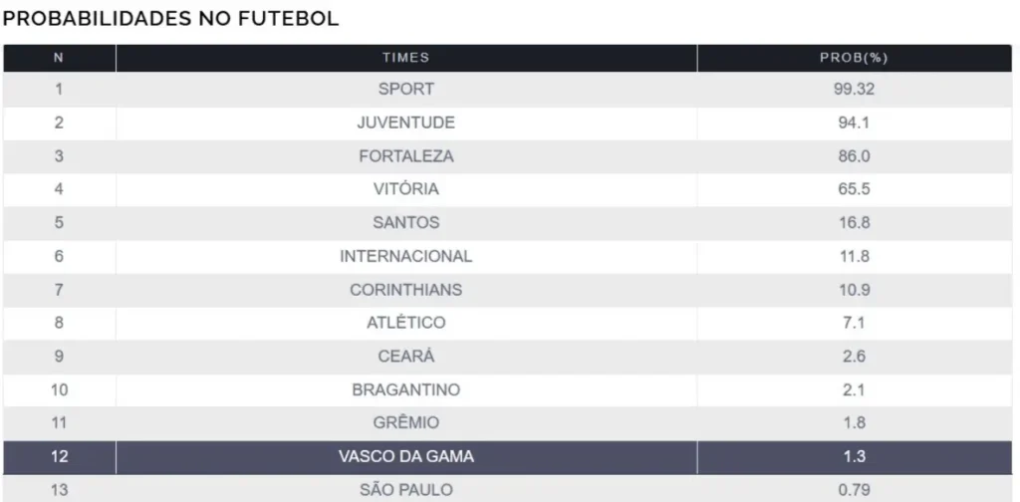Choose the VITÓRIA team entry
The image size is (1020, 502).
[x=405, y=189]
